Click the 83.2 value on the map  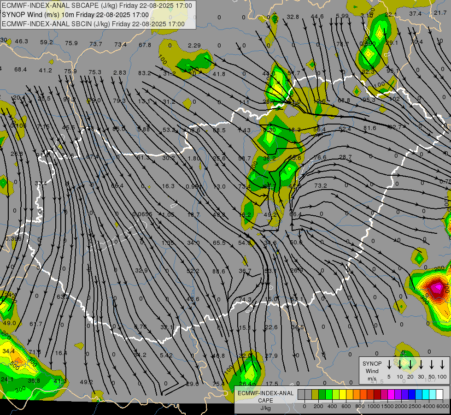coord(144,73)
